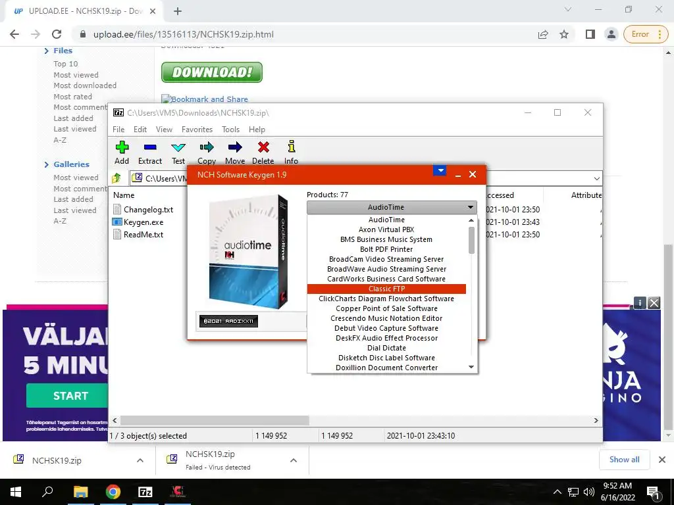The image size is (674, 505).
Task: Click the START button on the ad
Action: [67, 395]
